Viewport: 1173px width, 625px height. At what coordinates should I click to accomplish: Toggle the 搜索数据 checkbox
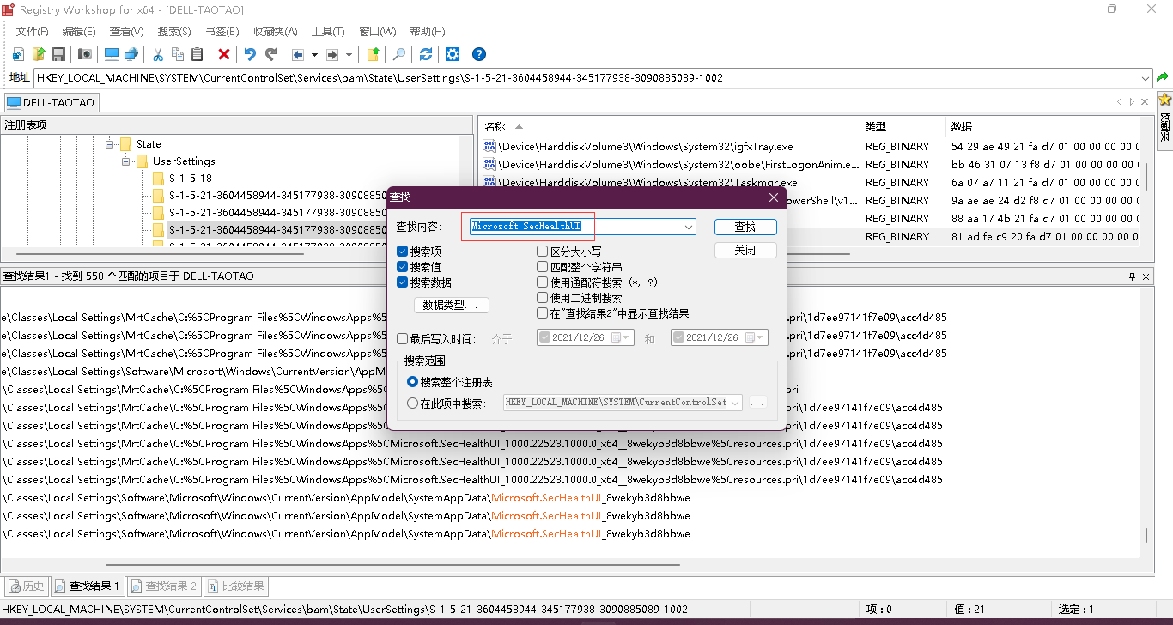coord(403,282)
